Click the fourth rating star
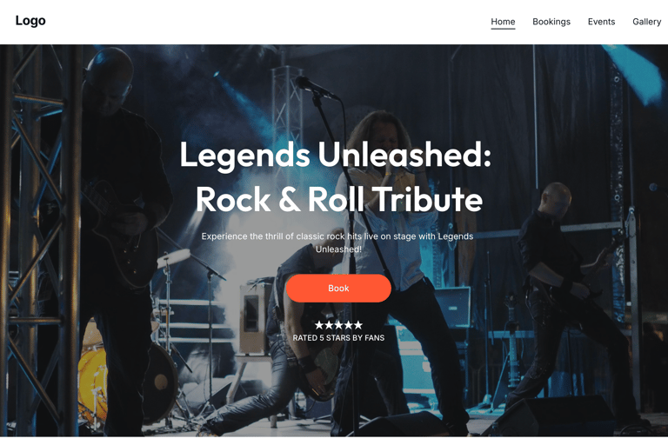 tap(349, 325)
